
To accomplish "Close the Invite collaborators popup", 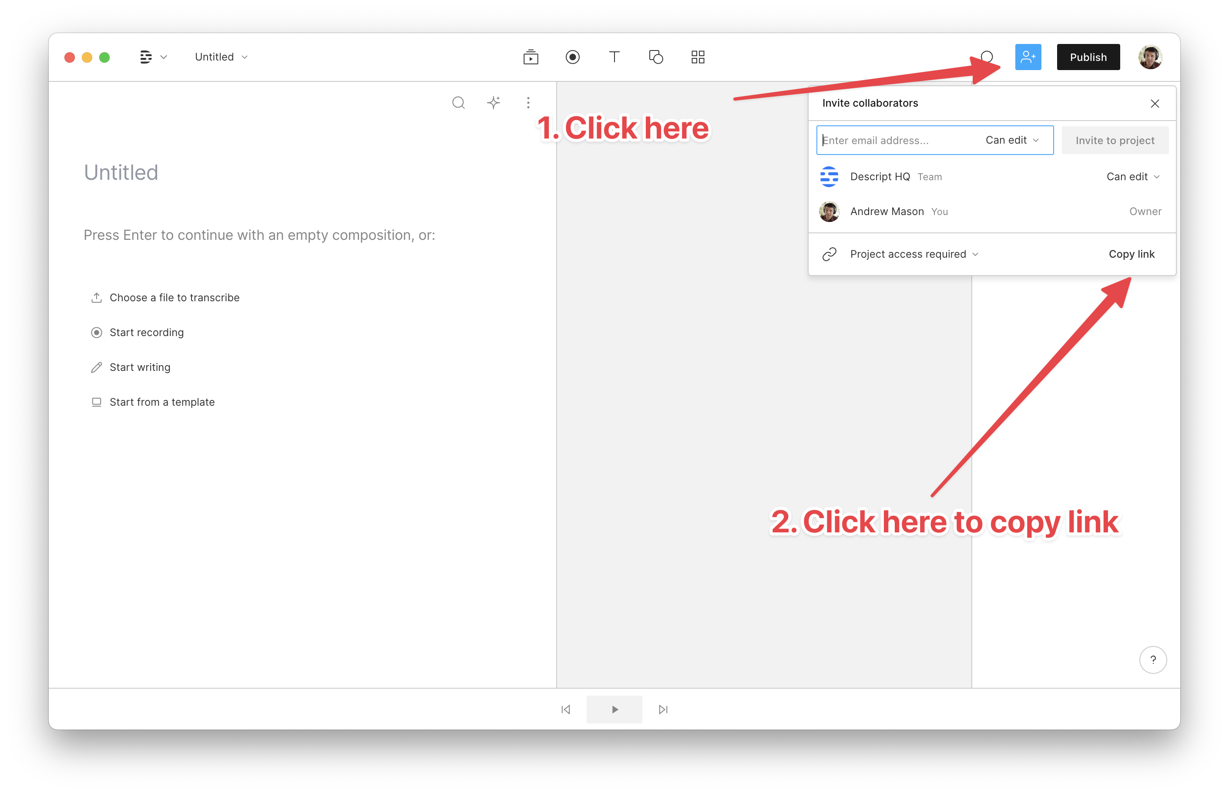I will click(1154, 104).
